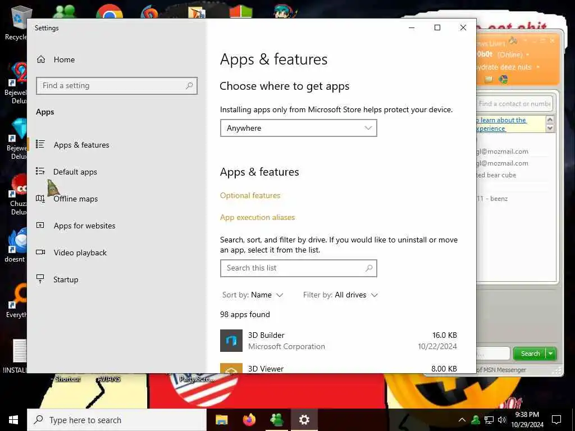Open Messenger mail envelope icon
575x431 pixels.
pyautogui.click(x=489, y=79)
